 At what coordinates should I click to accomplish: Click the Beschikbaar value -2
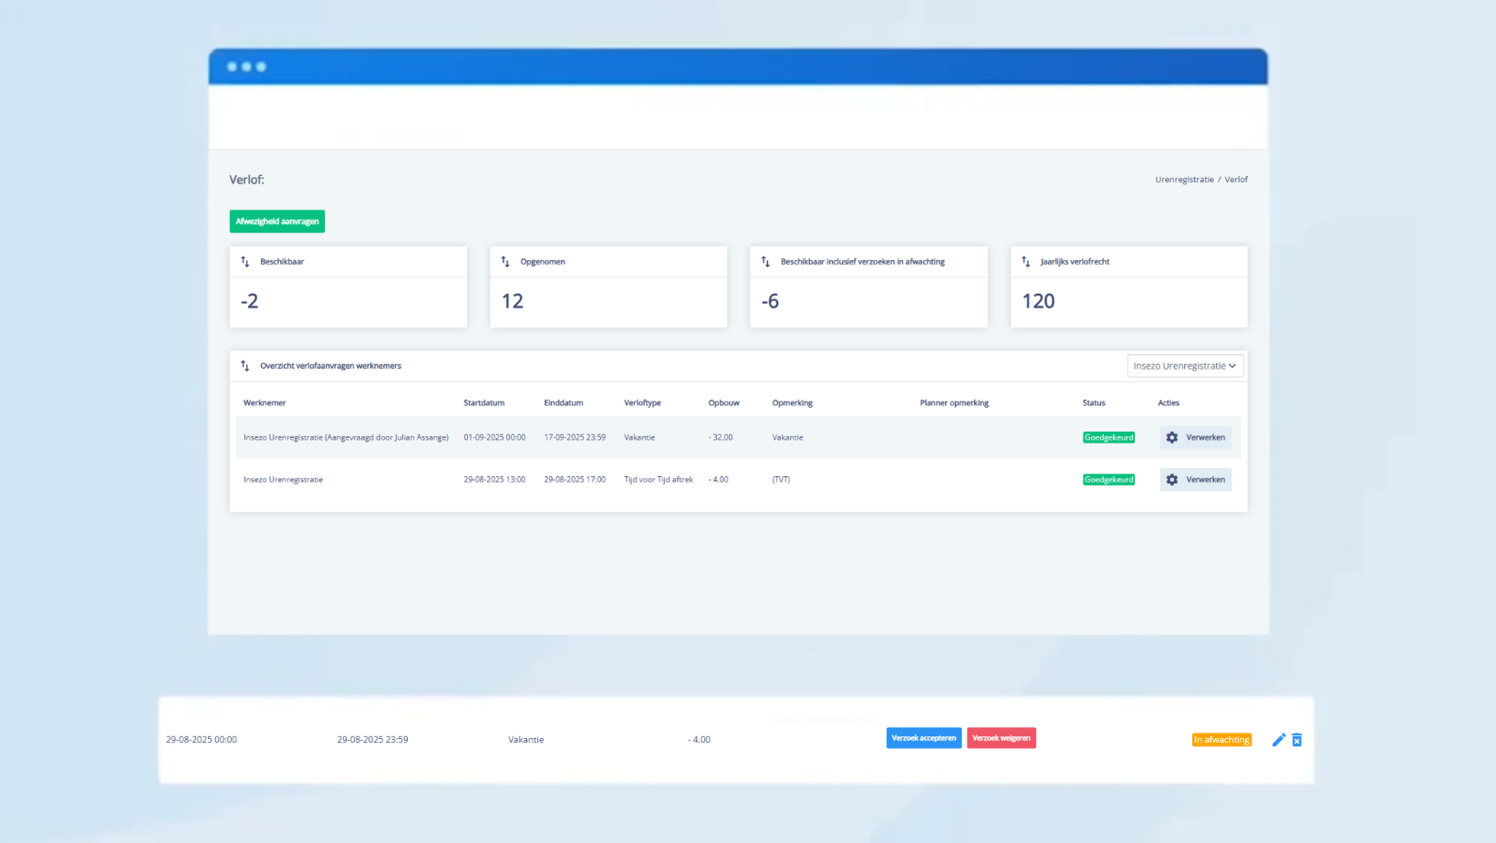pos(250,302)
